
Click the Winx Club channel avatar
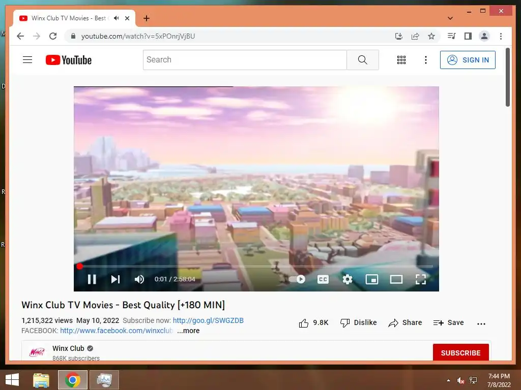point(37,352)
